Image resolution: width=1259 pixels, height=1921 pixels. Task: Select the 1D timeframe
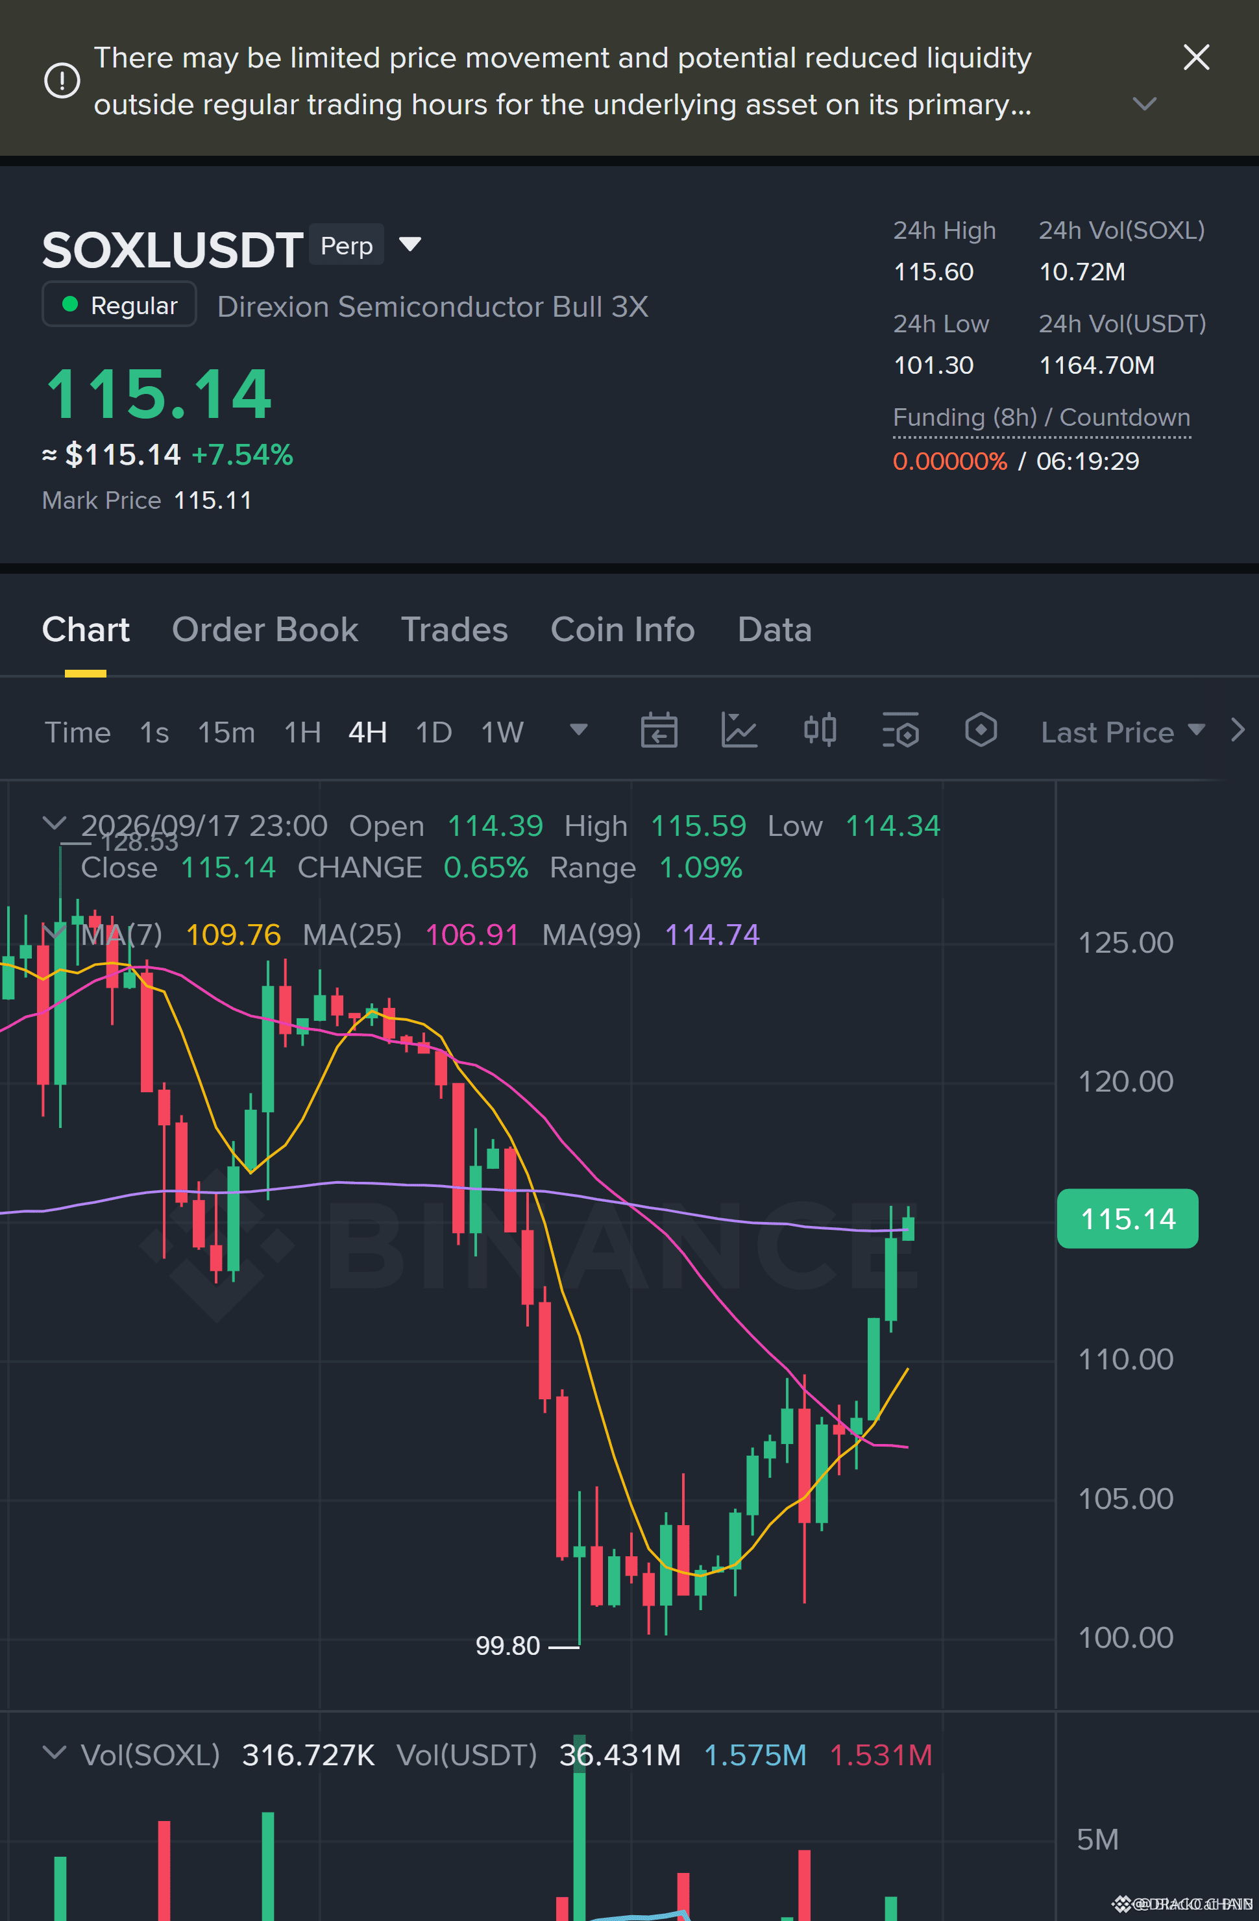434,732
